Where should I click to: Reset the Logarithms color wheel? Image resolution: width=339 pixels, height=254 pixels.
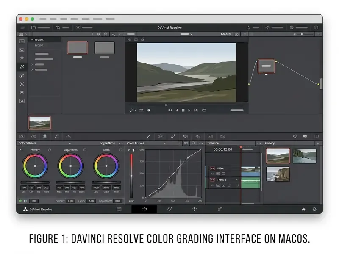click(x=85, y=150)
